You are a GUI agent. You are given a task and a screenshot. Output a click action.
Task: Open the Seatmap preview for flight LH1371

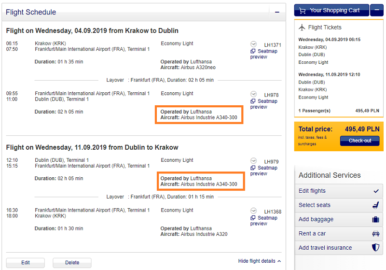point(264,54)
